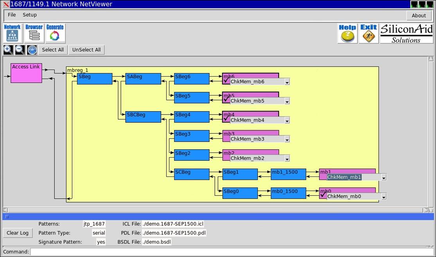
Task: Enable the mb3 instrument checkbox
Action: pos(226,138)
